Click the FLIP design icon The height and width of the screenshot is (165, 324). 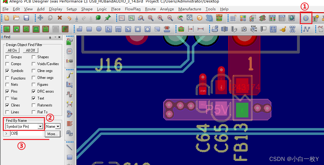pyautogui.click(x=219, y=18)
